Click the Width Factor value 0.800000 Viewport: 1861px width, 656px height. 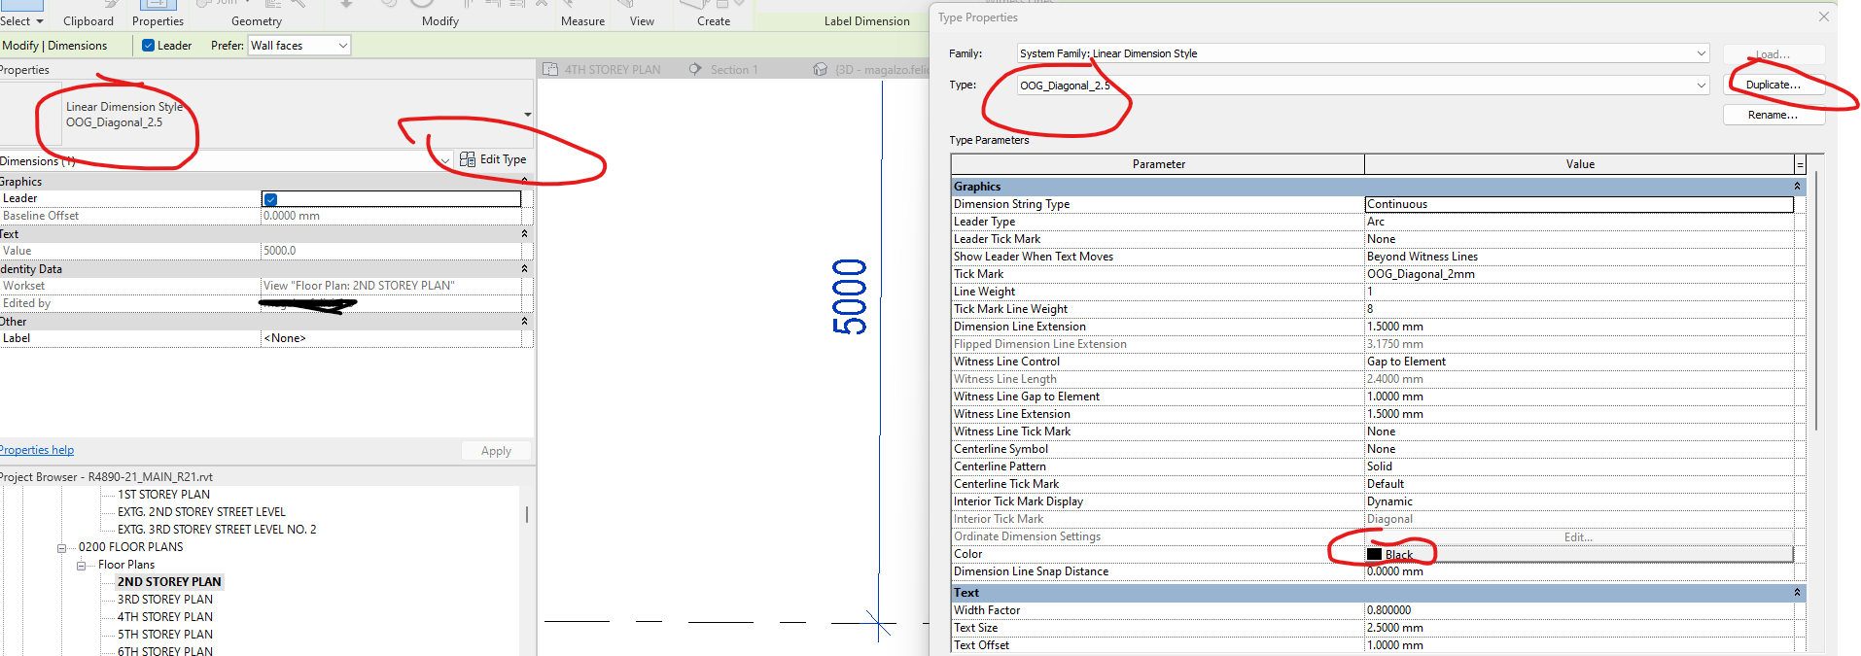tap(1579, 610)
